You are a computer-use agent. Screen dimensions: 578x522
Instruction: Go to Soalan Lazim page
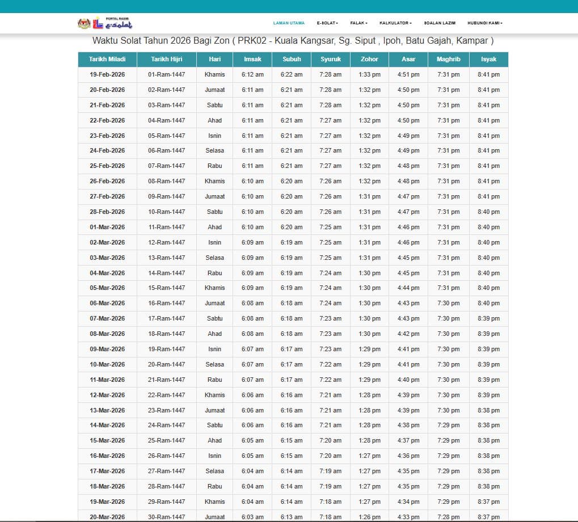pyautogui.click(x=440, y=23)
